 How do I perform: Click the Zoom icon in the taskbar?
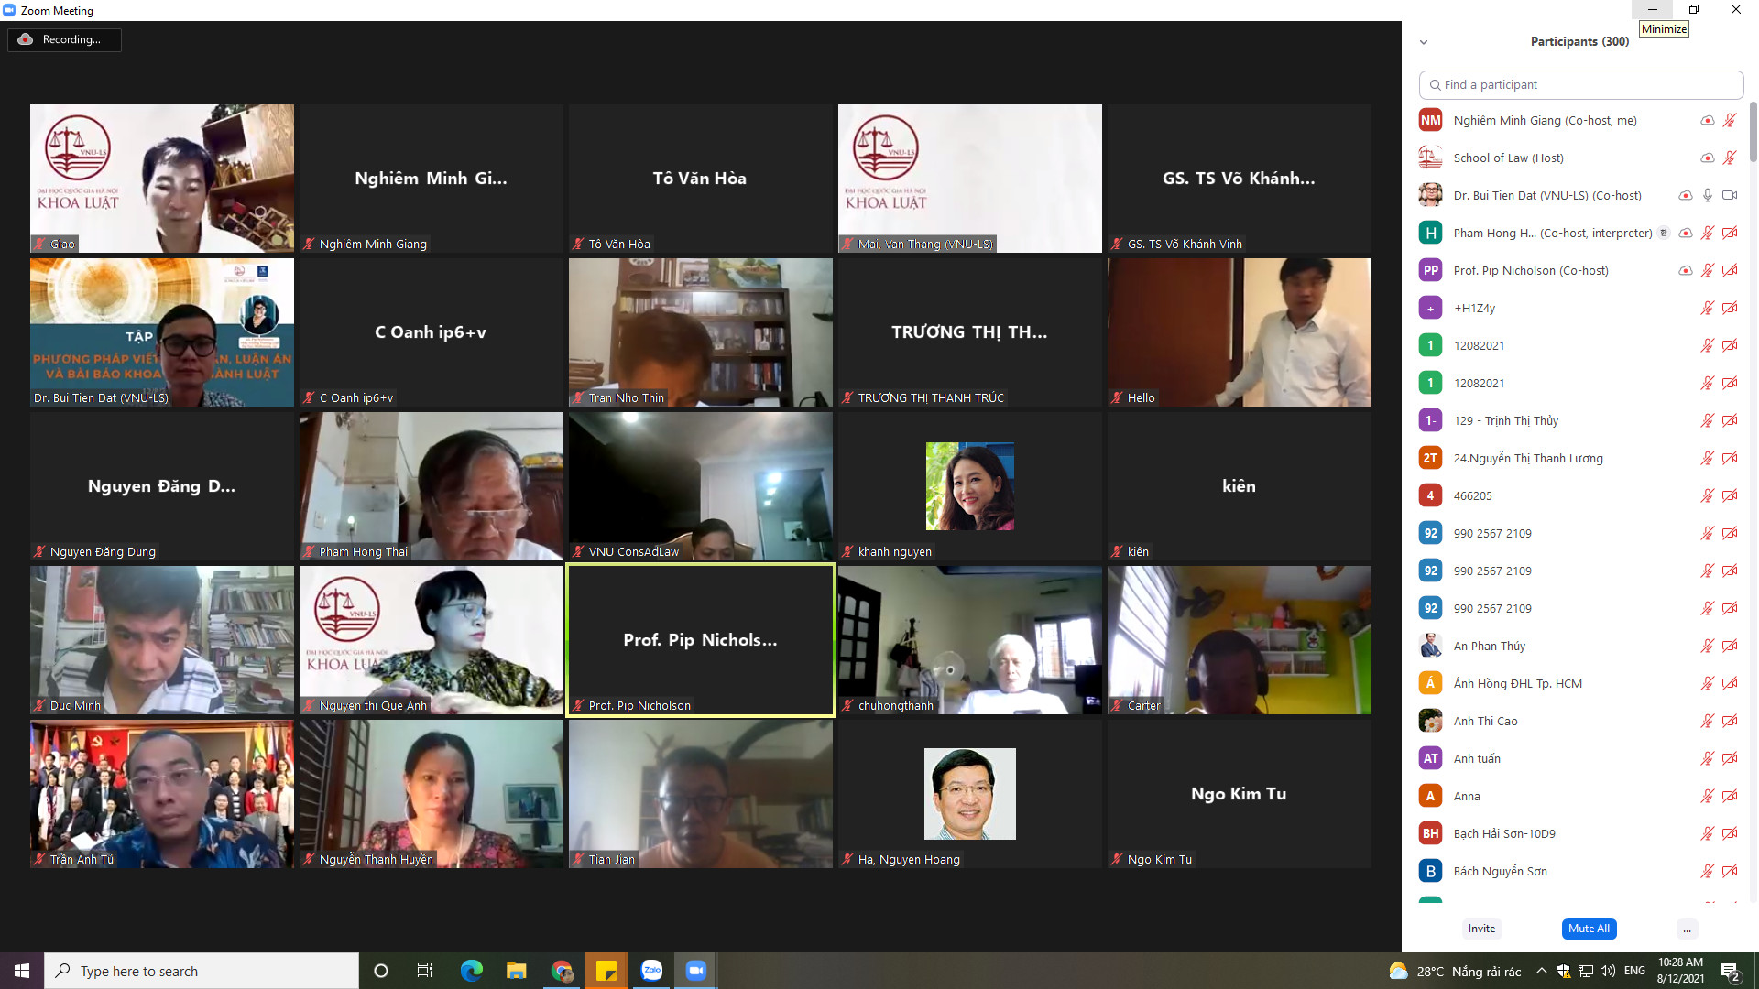tap(696, 971)
